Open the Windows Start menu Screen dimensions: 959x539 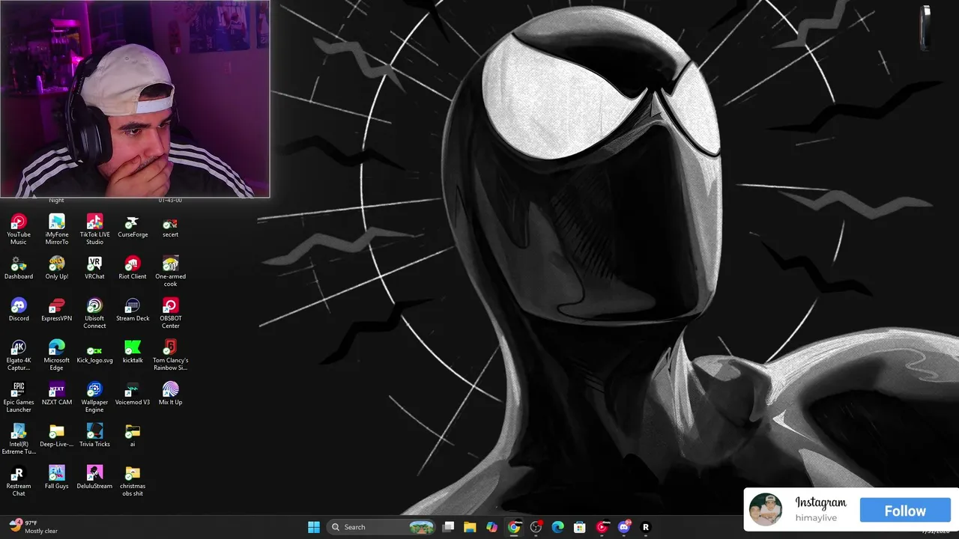point(314,527)
